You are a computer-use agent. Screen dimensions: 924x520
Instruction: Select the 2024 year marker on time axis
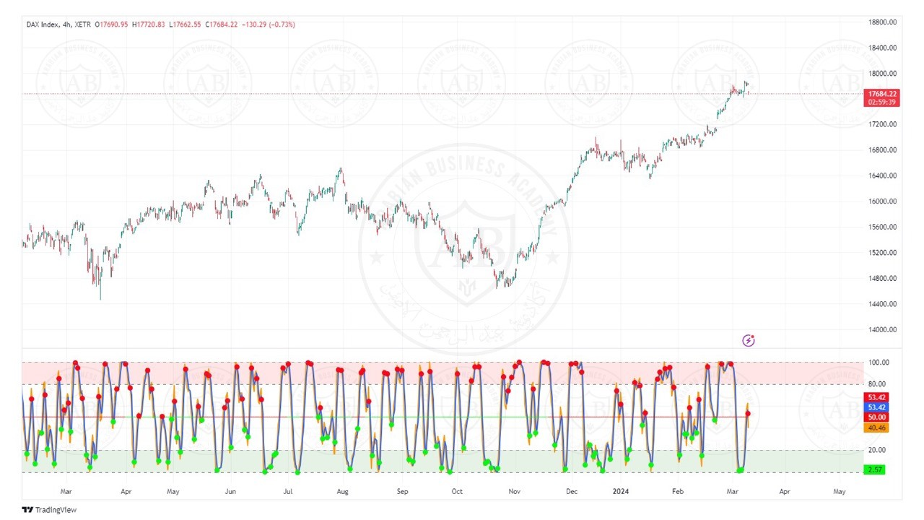coord(621,491)
